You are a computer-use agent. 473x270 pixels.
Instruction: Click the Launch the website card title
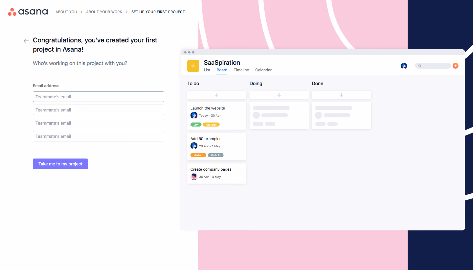pyautogui.click(x=208, y=108)
